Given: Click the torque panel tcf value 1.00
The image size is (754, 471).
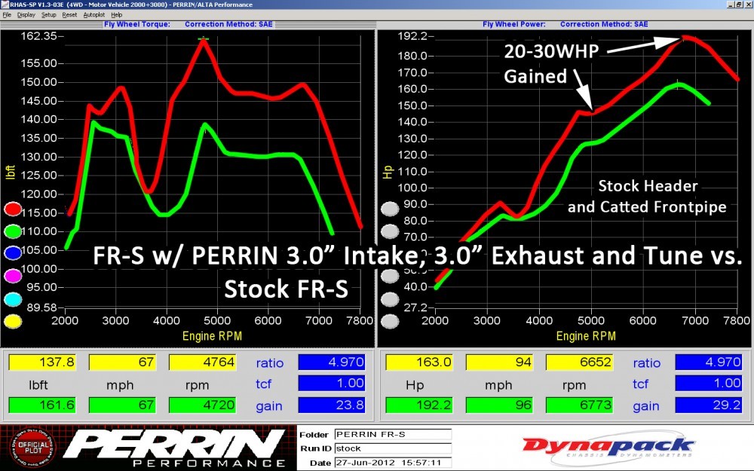Looking at the screenshot, I should [x=332, y=383].
